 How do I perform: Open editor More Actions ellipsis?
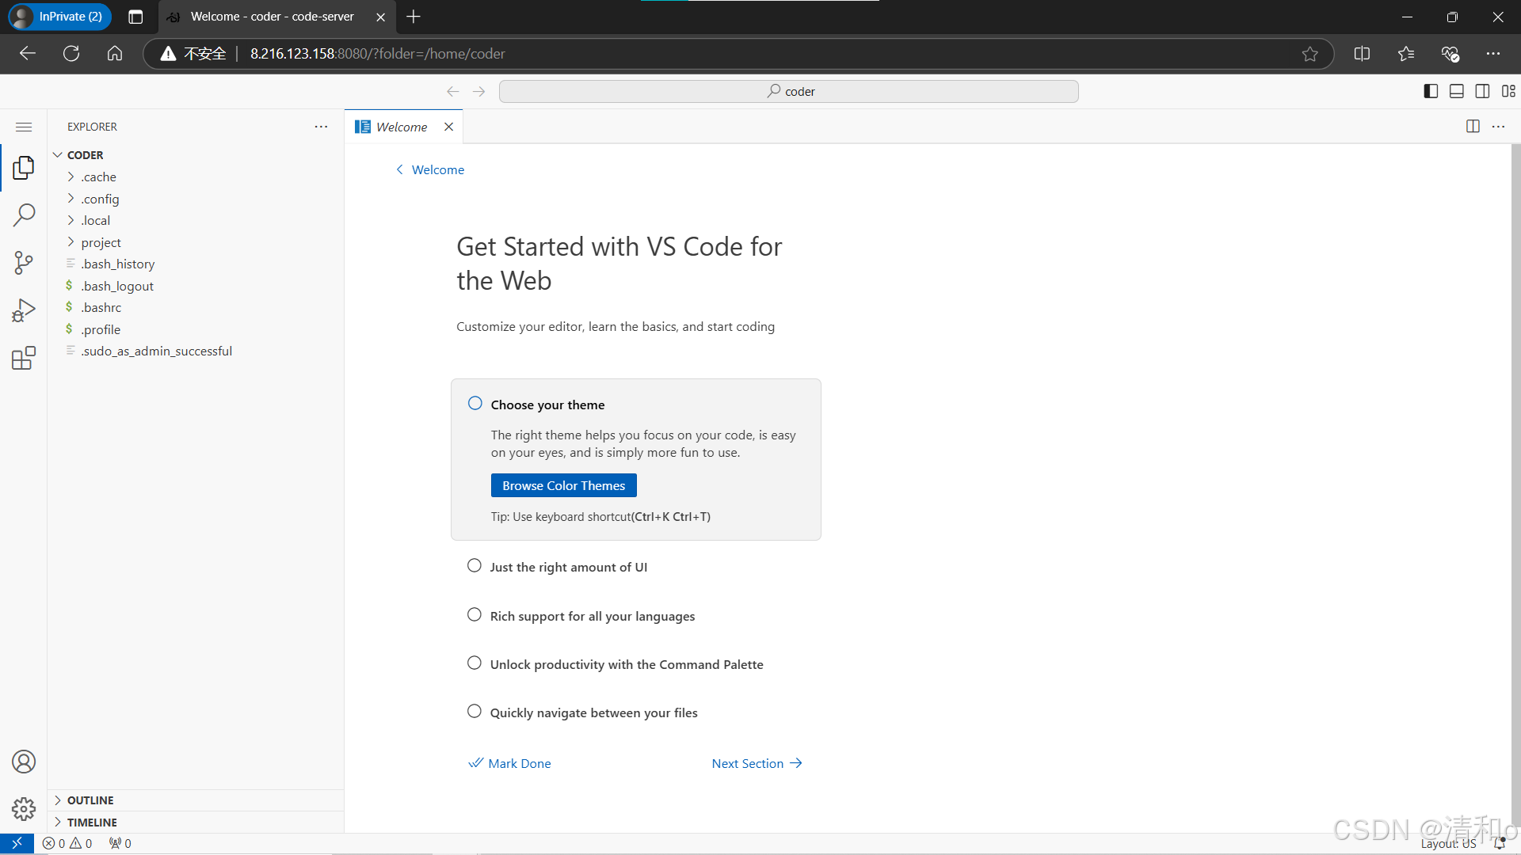(1498, 127)
